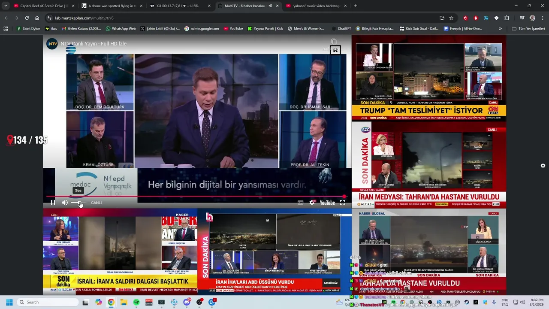This screenshot has width=549, height=309.
Task: Open Spotify from the taskbar
Action: pyautogui.click(x=136, y=302)
